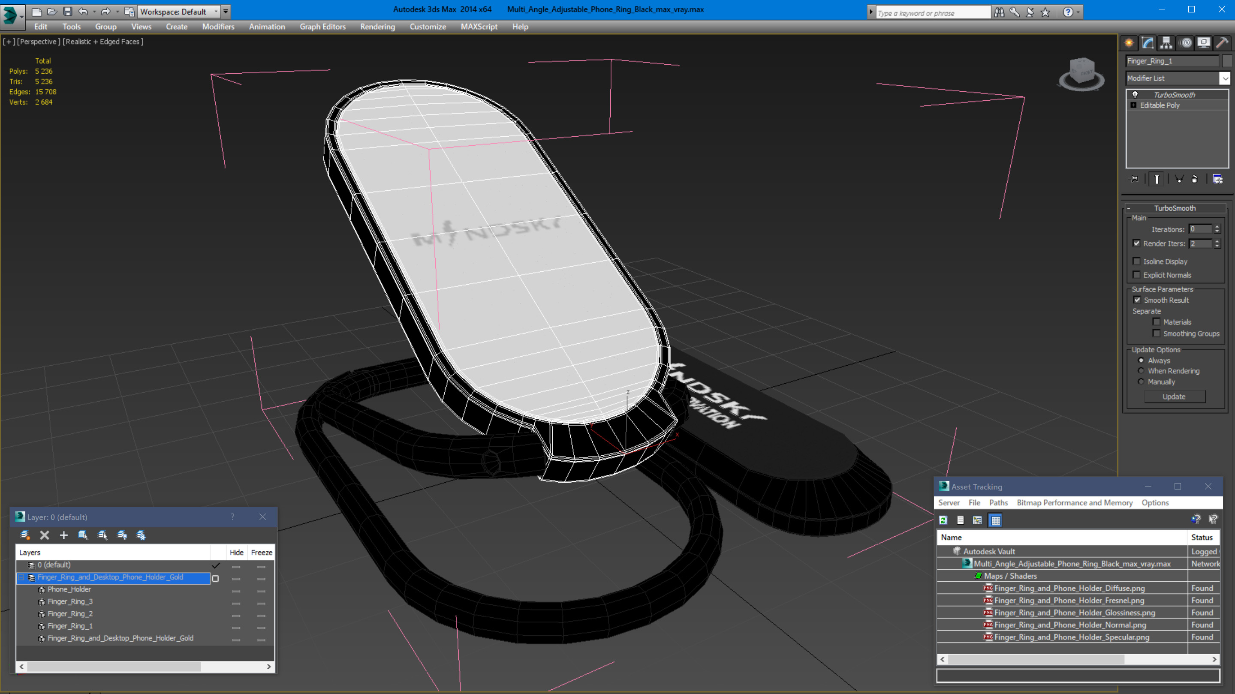Screen dimensions: 1235x694
Task: Enable Explicit Normals checkbox
Action: click(x=1137, y=275)
